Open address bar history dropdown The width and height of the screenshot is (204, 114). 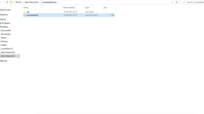click(172, 2)
